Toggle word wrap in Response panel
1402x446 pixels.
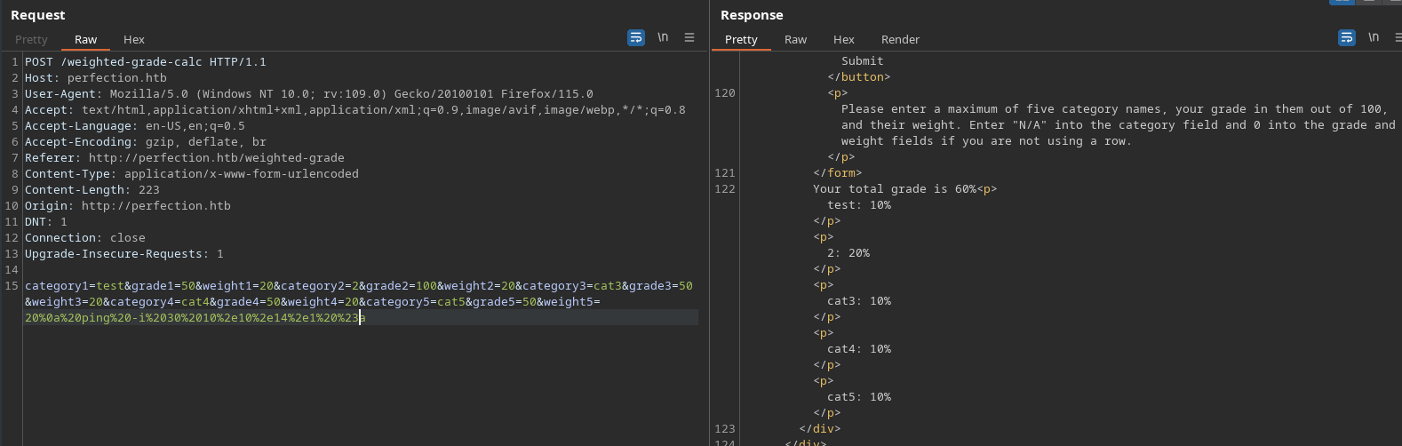pos(1347,37)
